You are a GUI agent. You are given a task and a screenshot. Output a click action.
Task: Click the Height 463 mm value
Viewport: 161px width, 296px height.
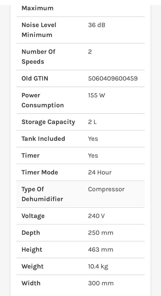pyautogui.click(x=101, y=249)
